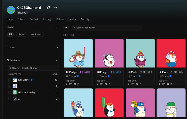187x119 pixels.
Task: Open the Offers tab
Action: (60, 19)
